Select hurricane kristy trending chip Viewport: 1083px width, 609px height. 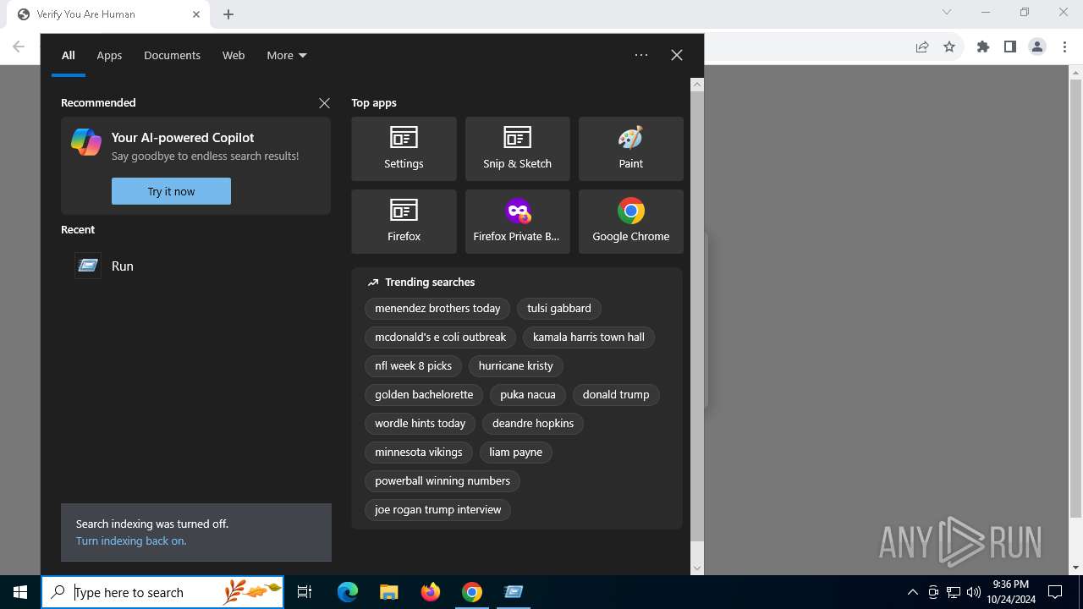click(x=516, y=366)
